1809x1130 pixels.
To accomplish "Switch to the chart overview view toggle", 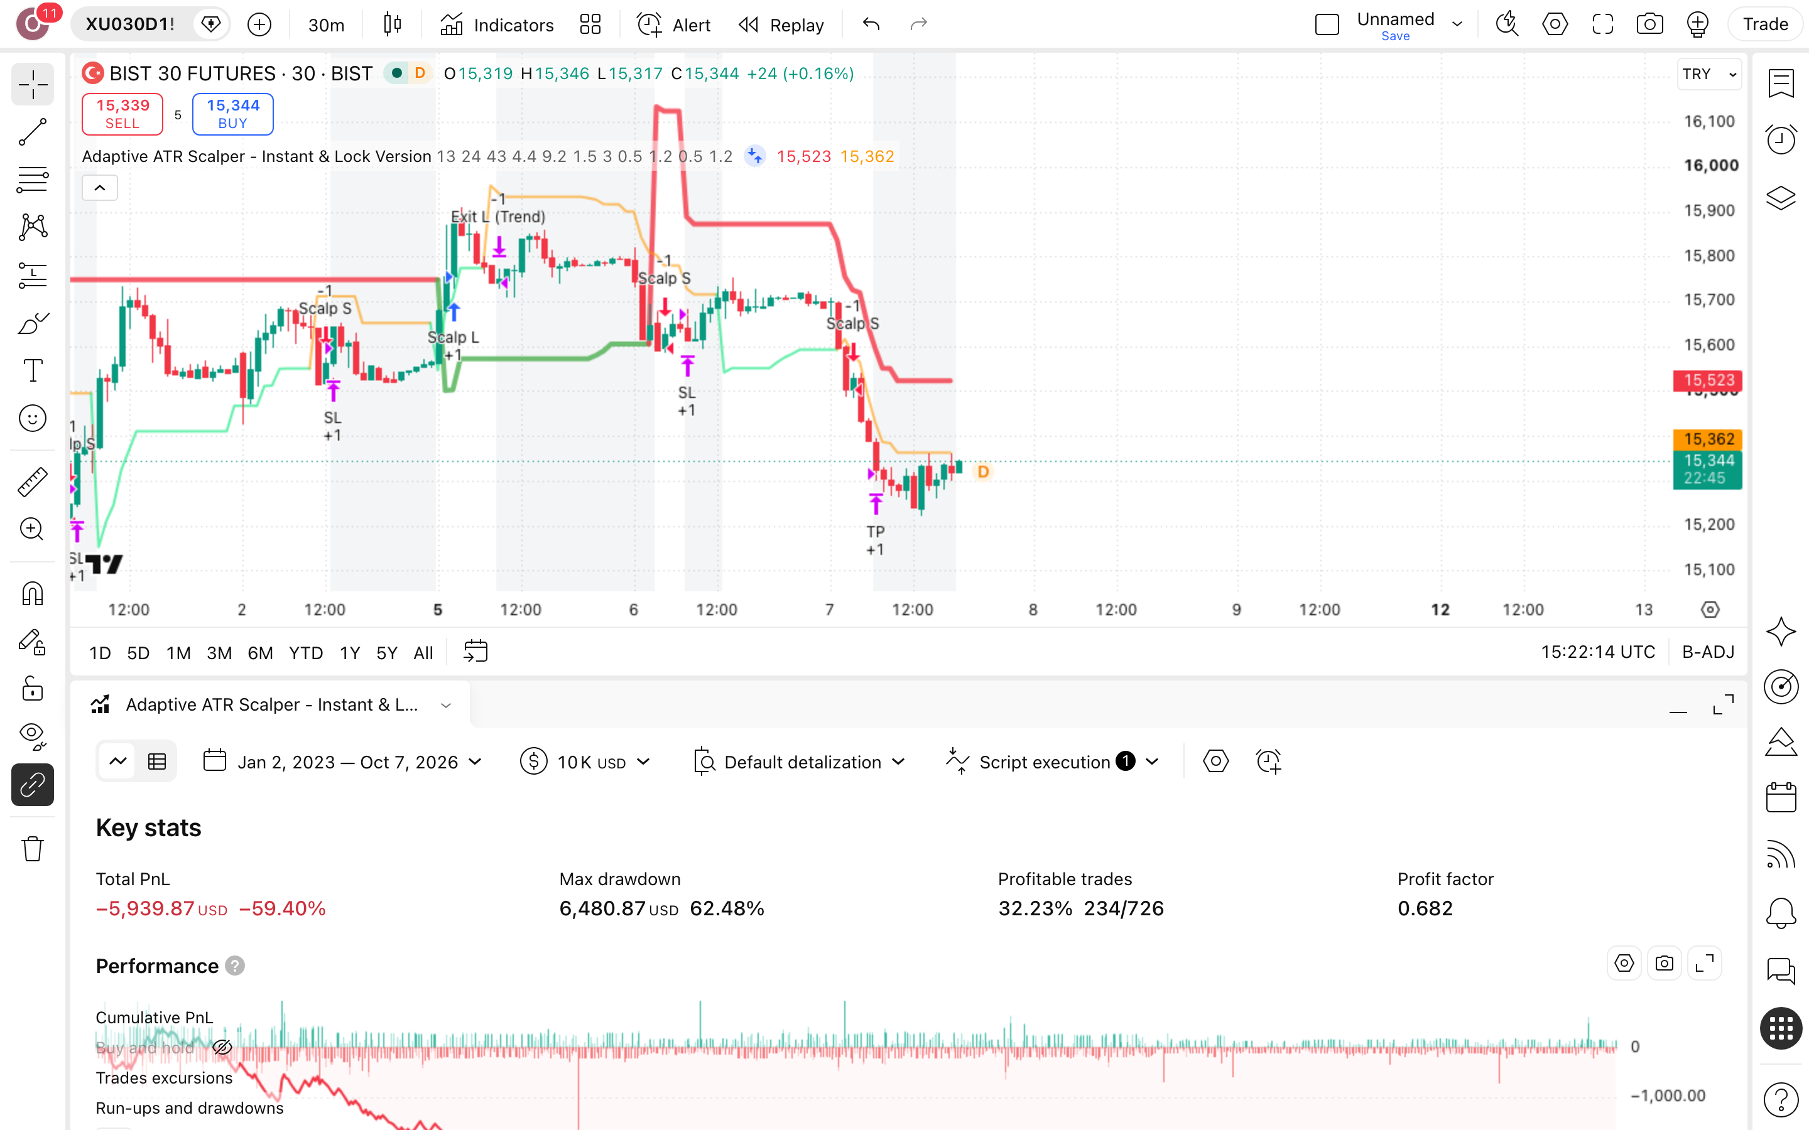I will click(x=118, y=761).
